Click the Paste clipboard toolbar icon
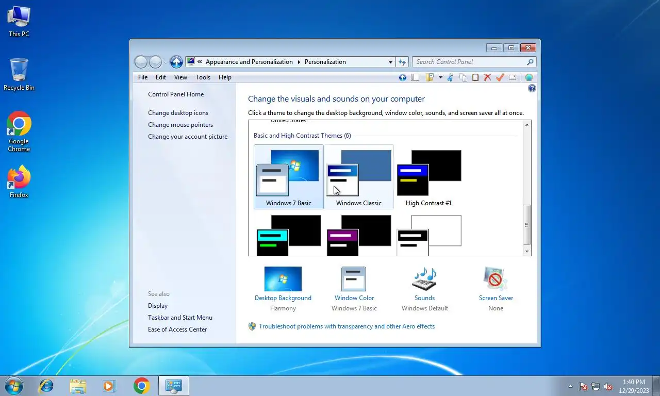The image size is (660, 396). [475, 77]
